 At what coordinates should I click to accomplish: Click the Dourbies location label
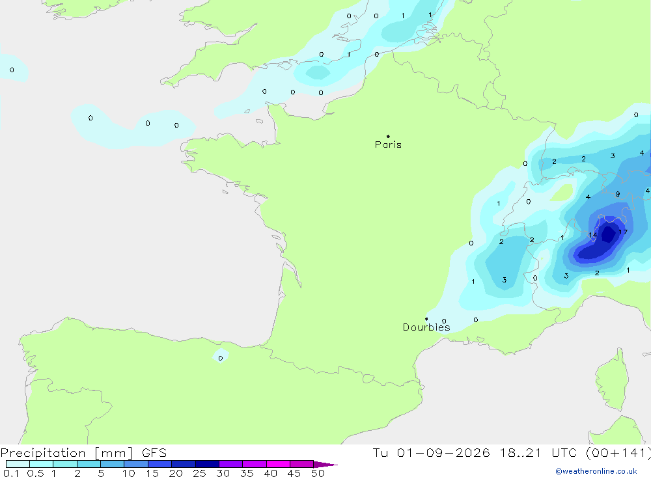[x=426, y=327]
